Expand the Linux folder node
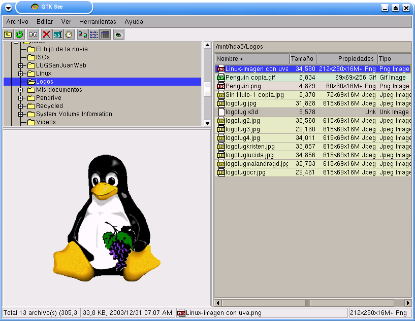The width and height of the screenshot is (415, 321). (21, 74)
